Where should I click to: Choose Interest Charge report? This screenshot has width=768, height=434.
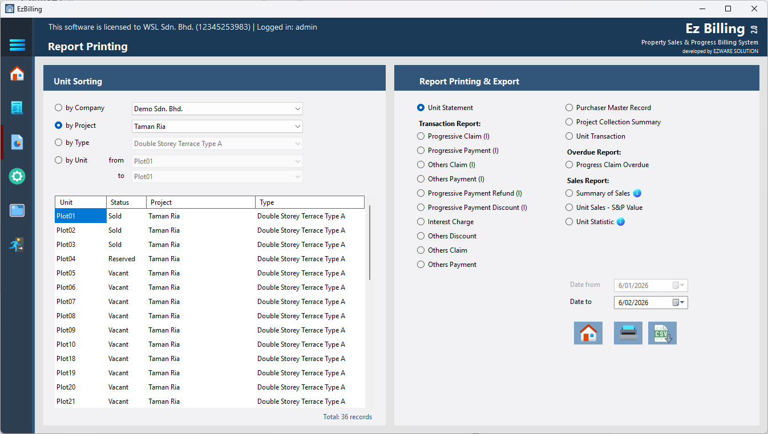point(446,222)
